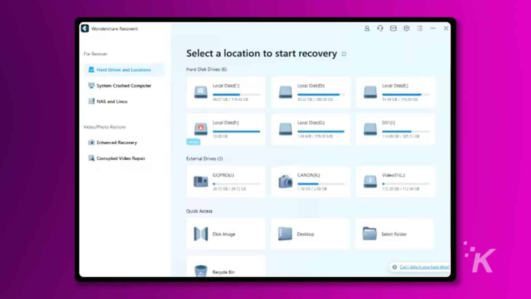
Task: Open the user account icon
Action: (367, 29)
